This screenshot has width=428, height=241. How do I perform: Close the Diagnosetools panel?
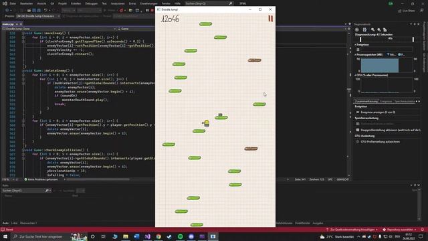click(419, 24)
